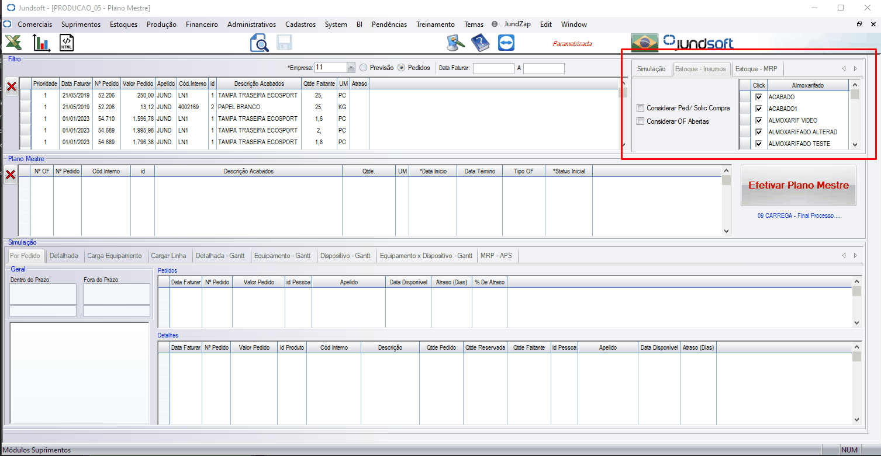Open the Equipamento - Gantt tab
The width and height of the screenshot is (881, 456).
pyautogui.click(x=283, y=256)
